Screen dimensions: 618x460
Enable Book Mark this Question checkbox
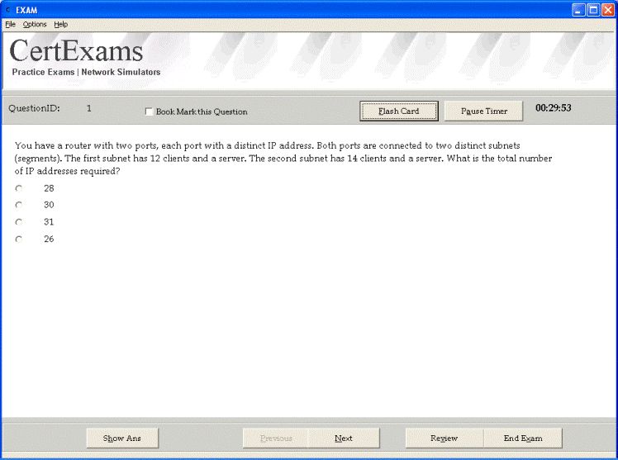coord(149,111)
